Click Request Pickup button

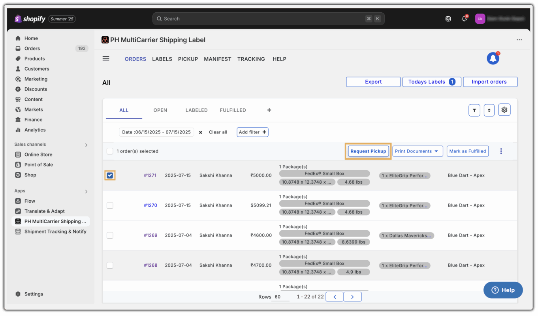[368, 151]
